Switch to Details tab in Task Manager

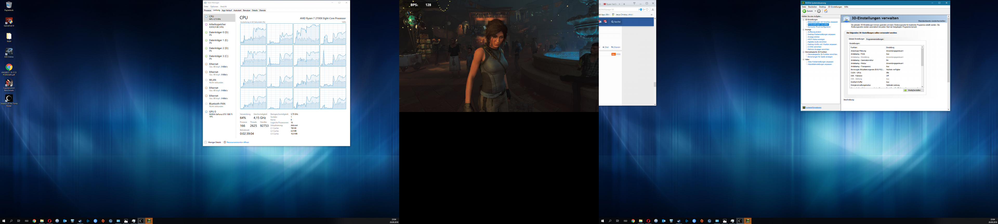(x=254, y=10)
